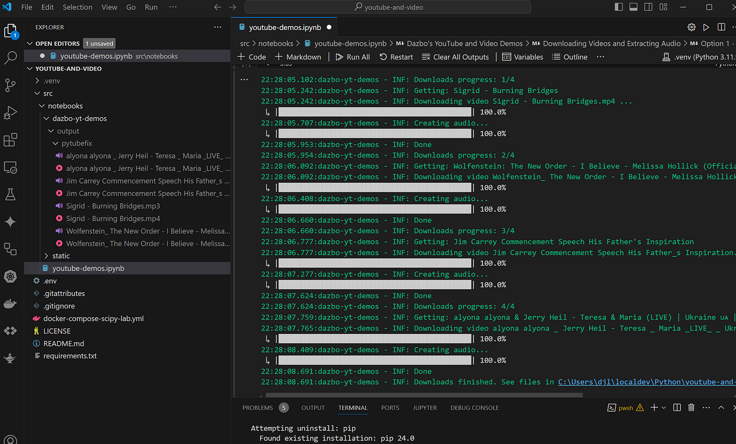Open the Extensions view
The width and height of the screenshot is (736, 444).
11,140
